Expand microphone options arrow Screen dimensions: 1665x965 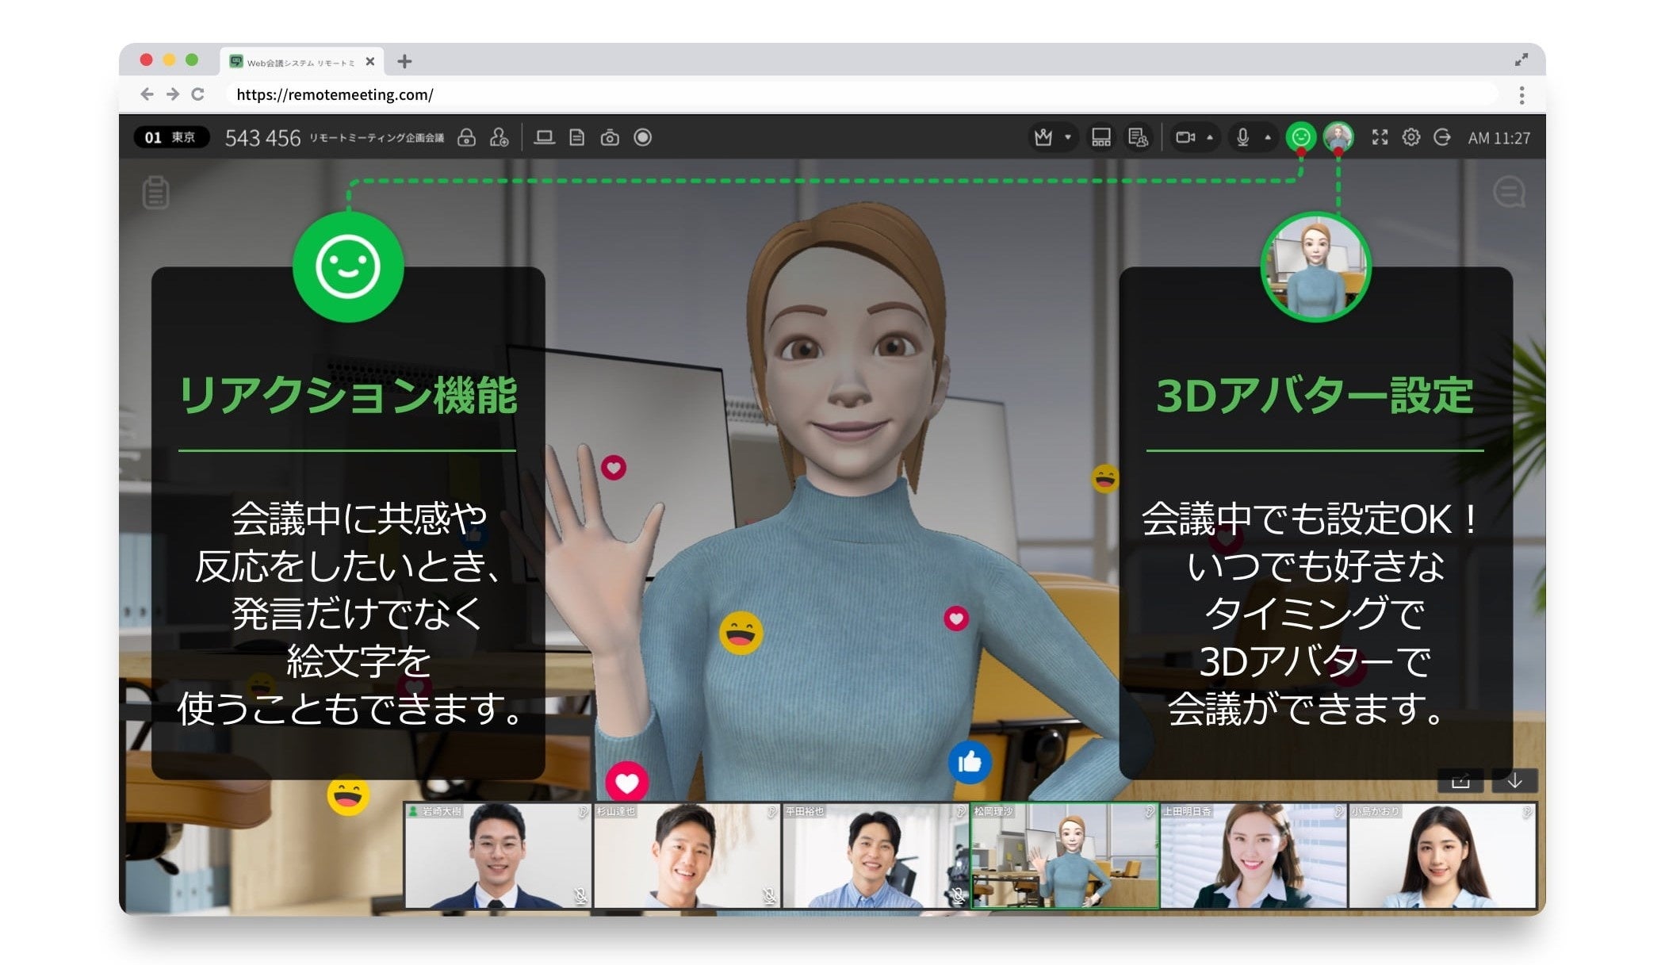click(1268, 137)
